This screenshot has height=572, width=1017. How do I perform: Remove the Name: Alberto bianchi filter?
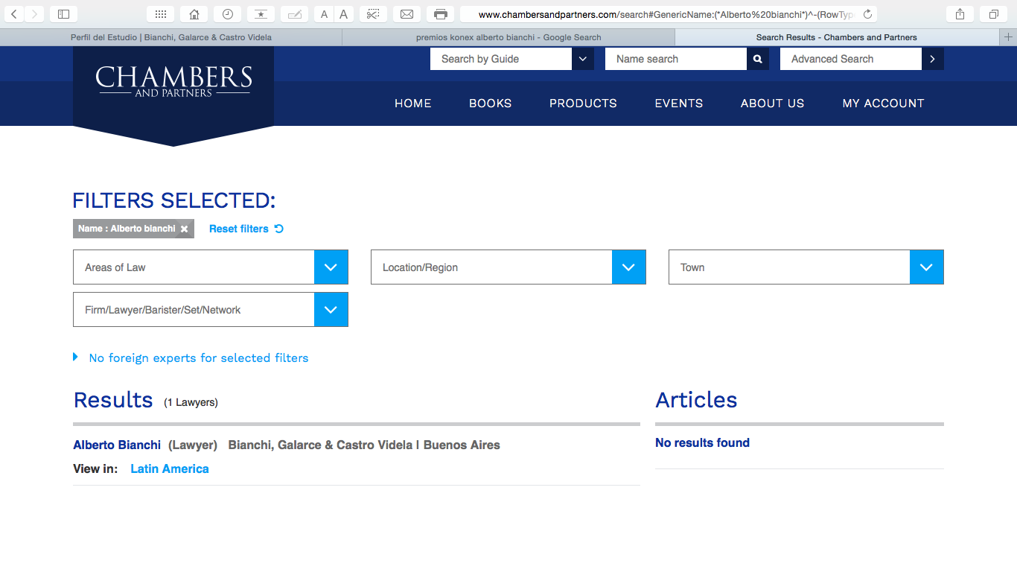(x=185, y=229)
